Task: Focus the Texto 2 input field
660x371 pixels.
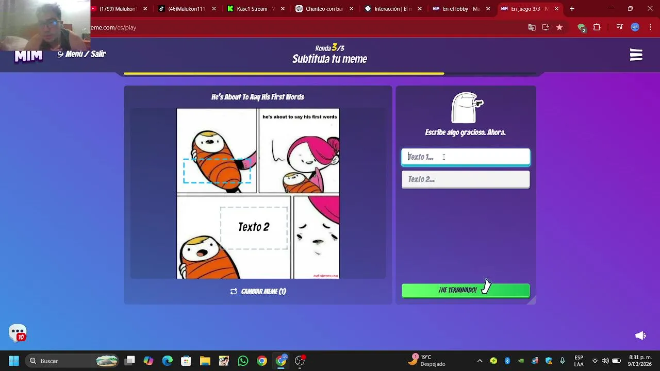Action: pyautogui.click(x=466, y=179)
